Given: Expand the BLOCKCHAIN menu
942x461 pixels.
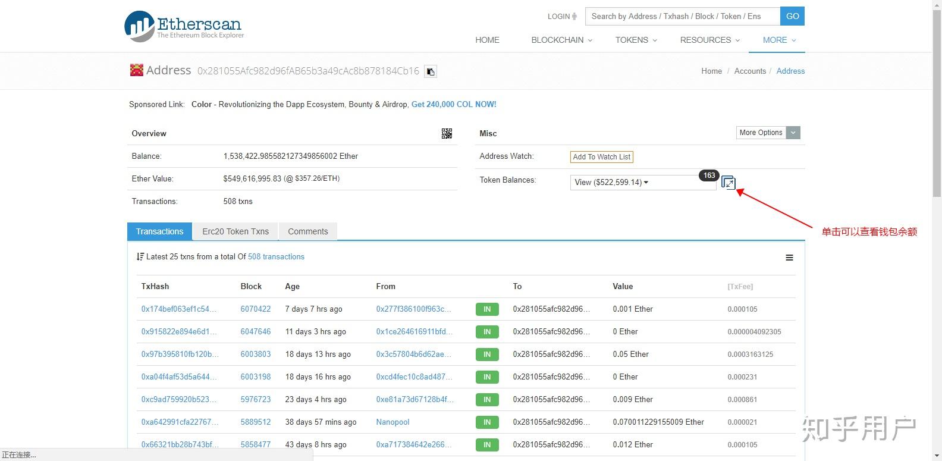Looking at the screenshot, I should coord(561,40).
